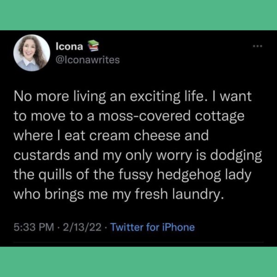
Task: Click the thin divider line under the timestamp
Action: click(x=138, y=243)
